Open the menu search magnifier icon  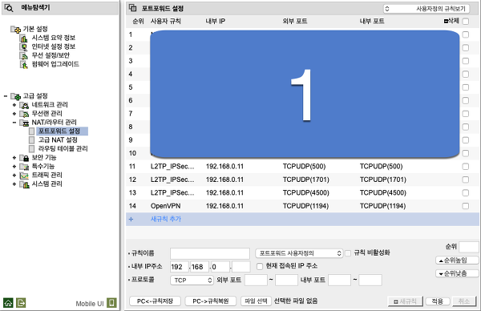coord(9,8)
